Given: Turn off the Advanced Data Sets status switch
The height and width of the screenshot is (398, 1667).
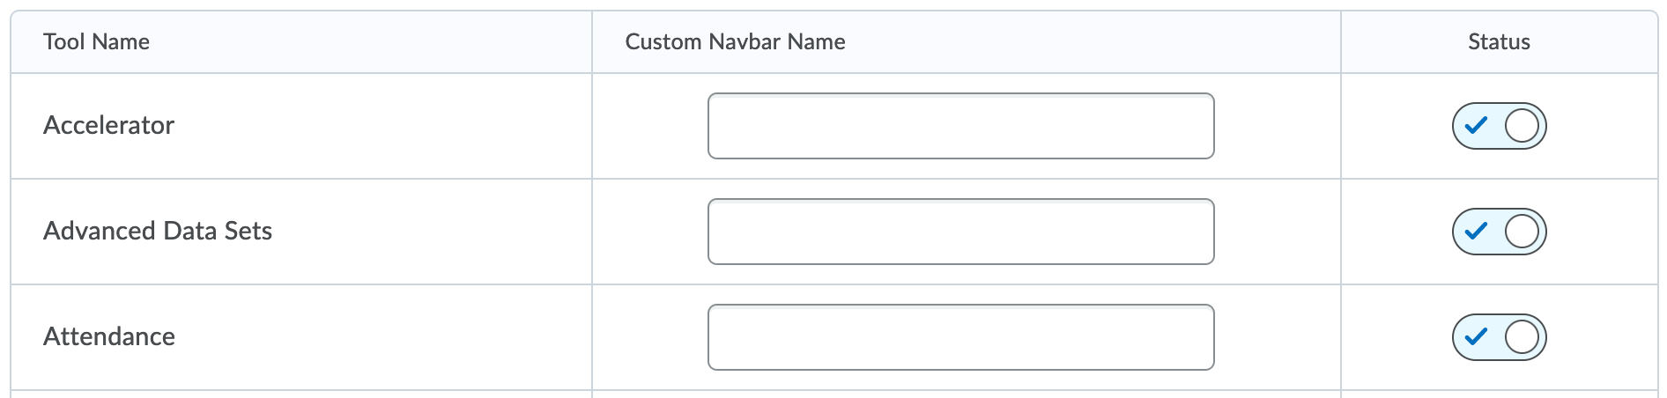Looking at the screenshot, I should 1499,232.
